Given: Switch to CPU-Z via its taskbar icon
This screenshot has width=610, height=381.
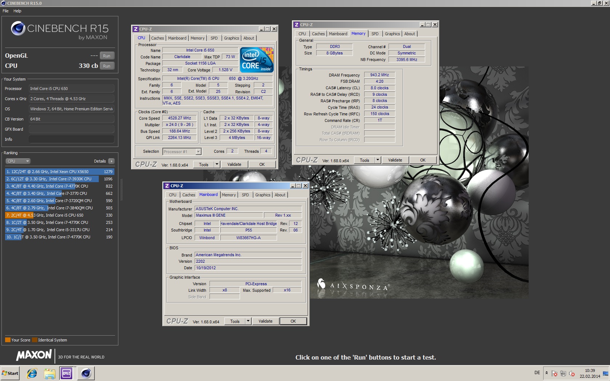Looking at the screenshot, I should click(67, 373).
